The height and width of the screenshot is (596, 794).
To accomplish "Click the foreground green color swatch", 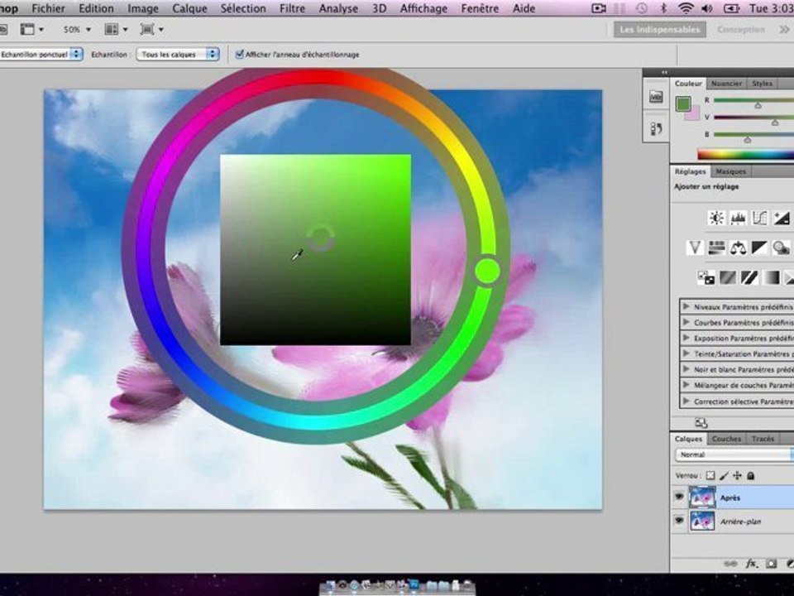I will pos(683,104).
